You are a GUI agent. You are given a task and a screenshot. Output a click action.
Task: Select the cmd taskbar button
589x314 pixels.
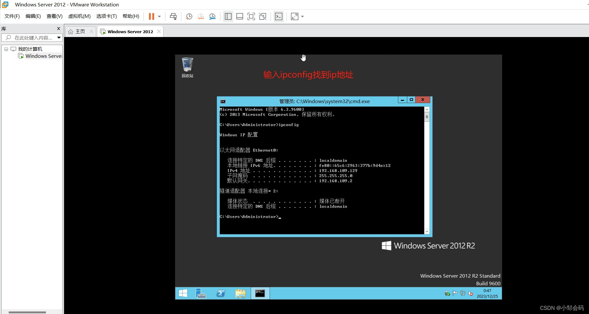[x=260, y=293]
